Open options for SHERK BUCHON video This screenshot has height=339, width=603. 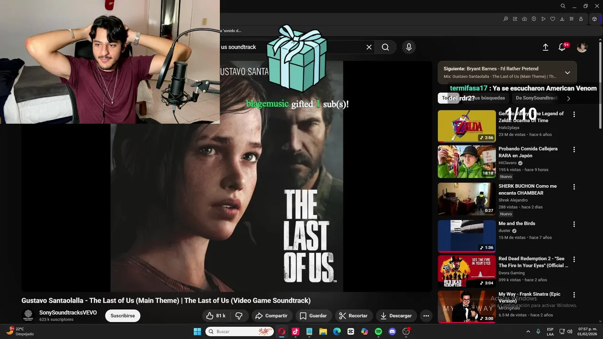point(574,187)
